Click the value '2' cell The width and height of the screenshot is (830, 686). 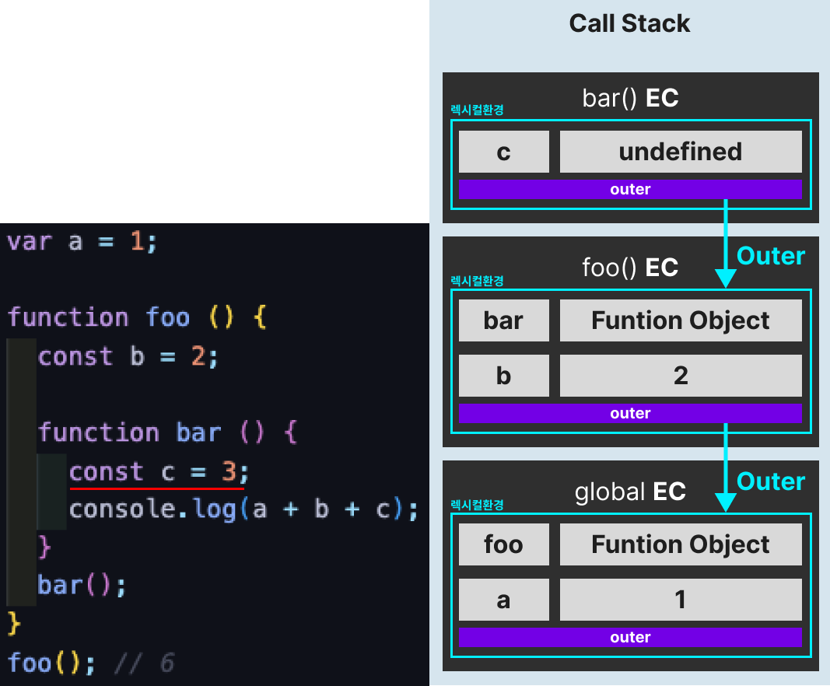(x=681, y=376)
